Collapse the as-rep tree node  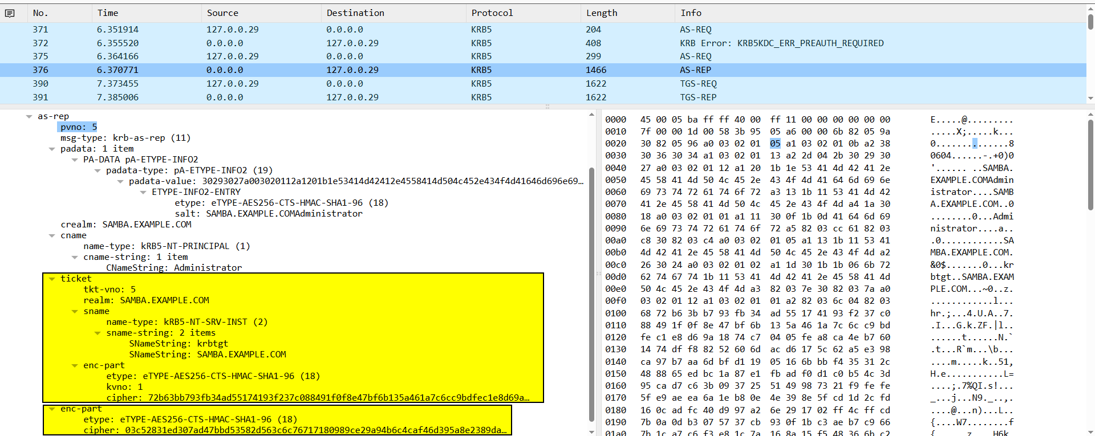[29, 116]
